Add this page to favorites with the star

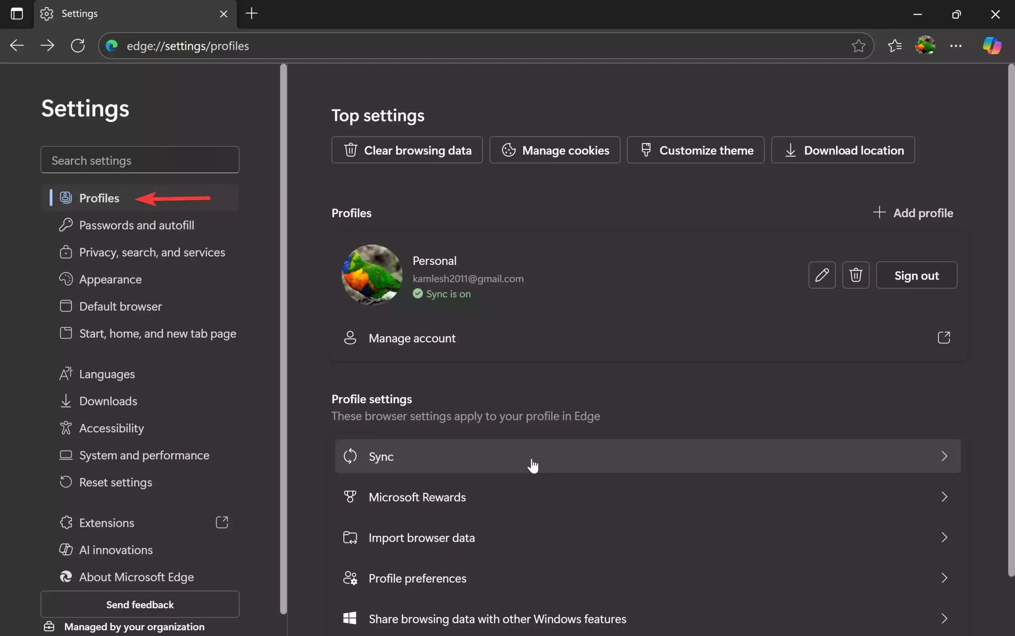click(x=858, y=46)
